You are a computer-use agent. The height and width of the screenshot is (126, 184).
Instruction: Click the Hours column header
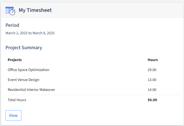click(x=153, y=60)
